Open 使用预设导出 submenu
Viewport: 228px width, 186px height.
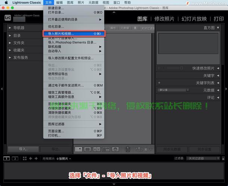(74, 74)
